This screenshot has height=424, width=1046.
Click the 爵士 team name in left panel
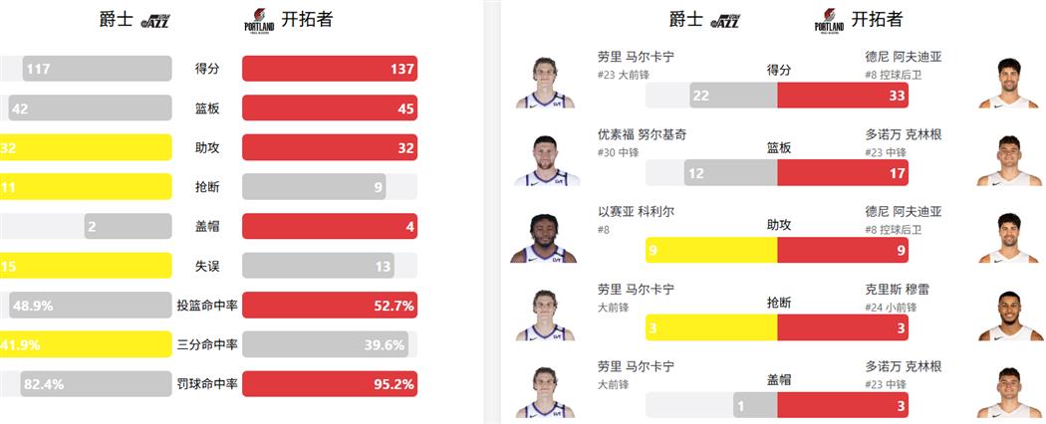point(117,20)
